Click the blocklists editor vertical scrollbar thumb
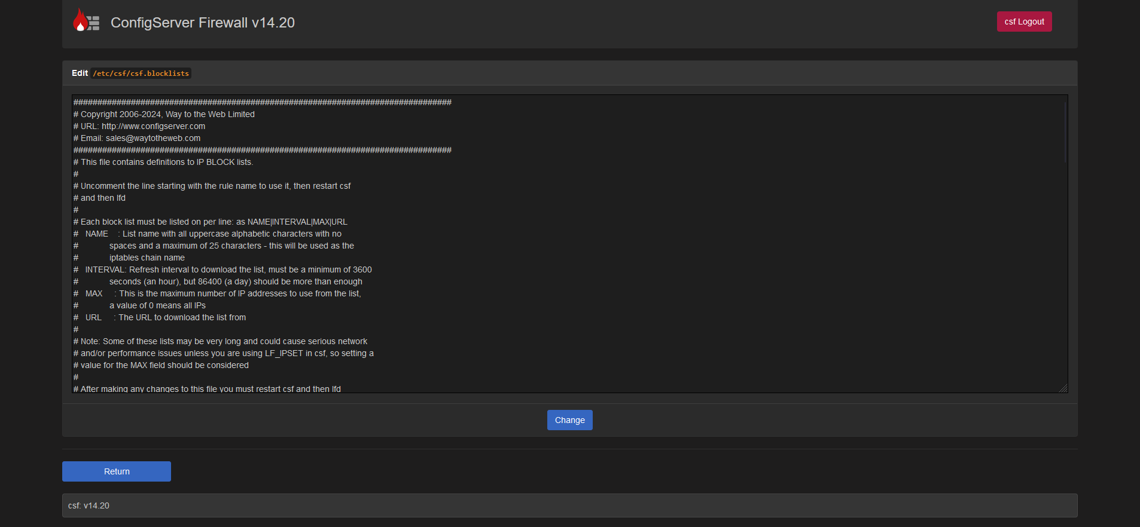The width and height of the screenshot is (1140, 527). click(x=1065, y=131)
